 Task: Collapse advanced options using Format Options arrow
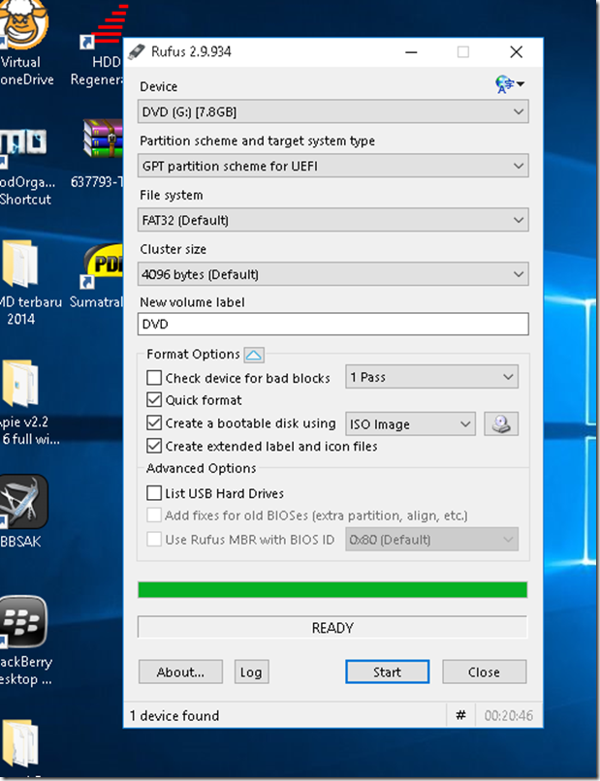click(x=254, y=355)
